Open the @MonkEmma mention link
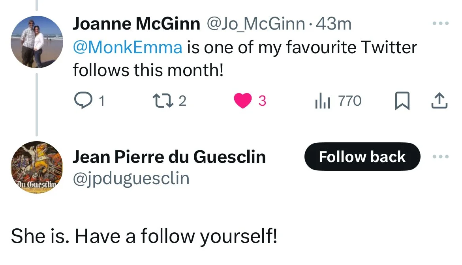The width and height of the screenshot is (462, 265). (128, 47)
